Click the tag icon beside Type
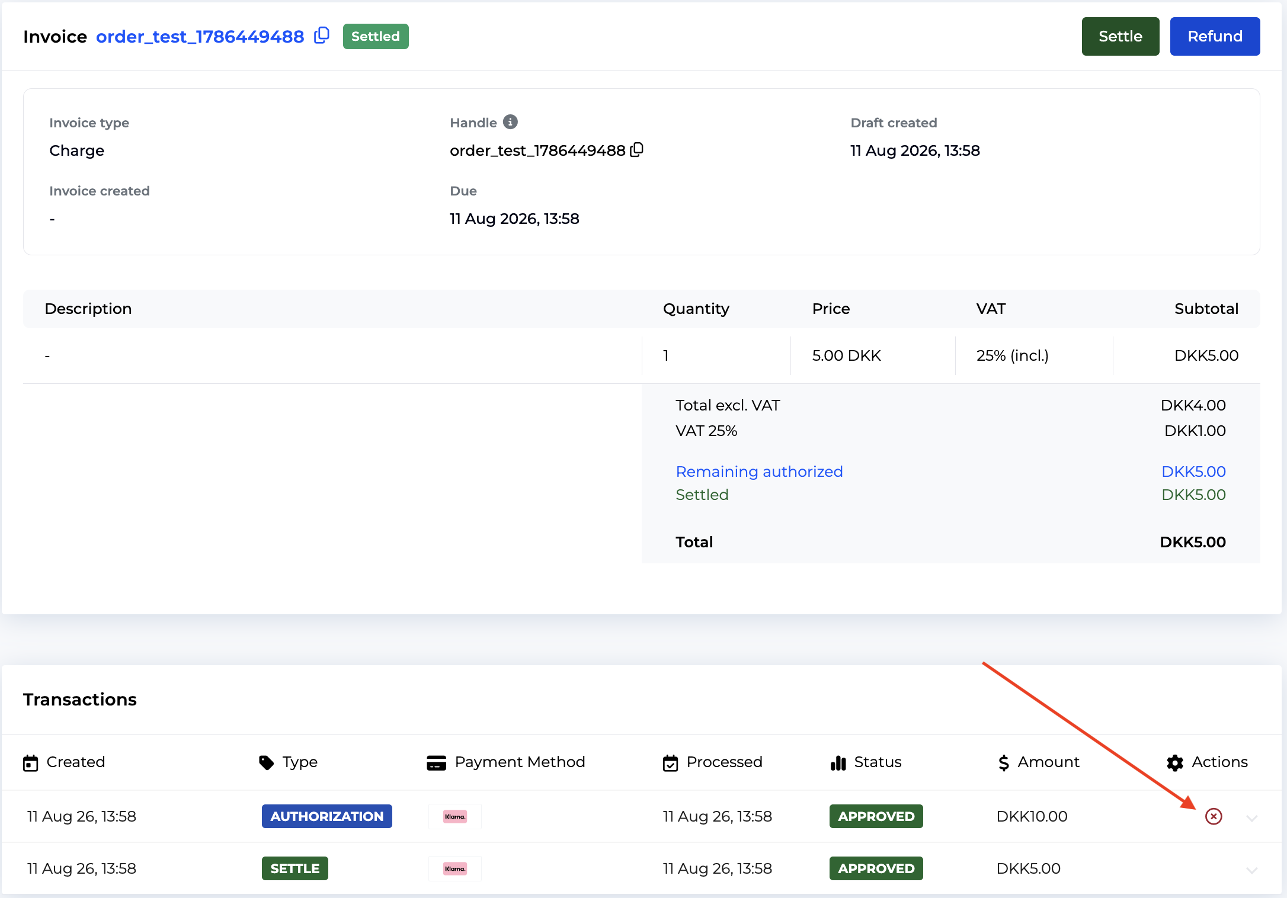1287x898 pixels. 267,763
